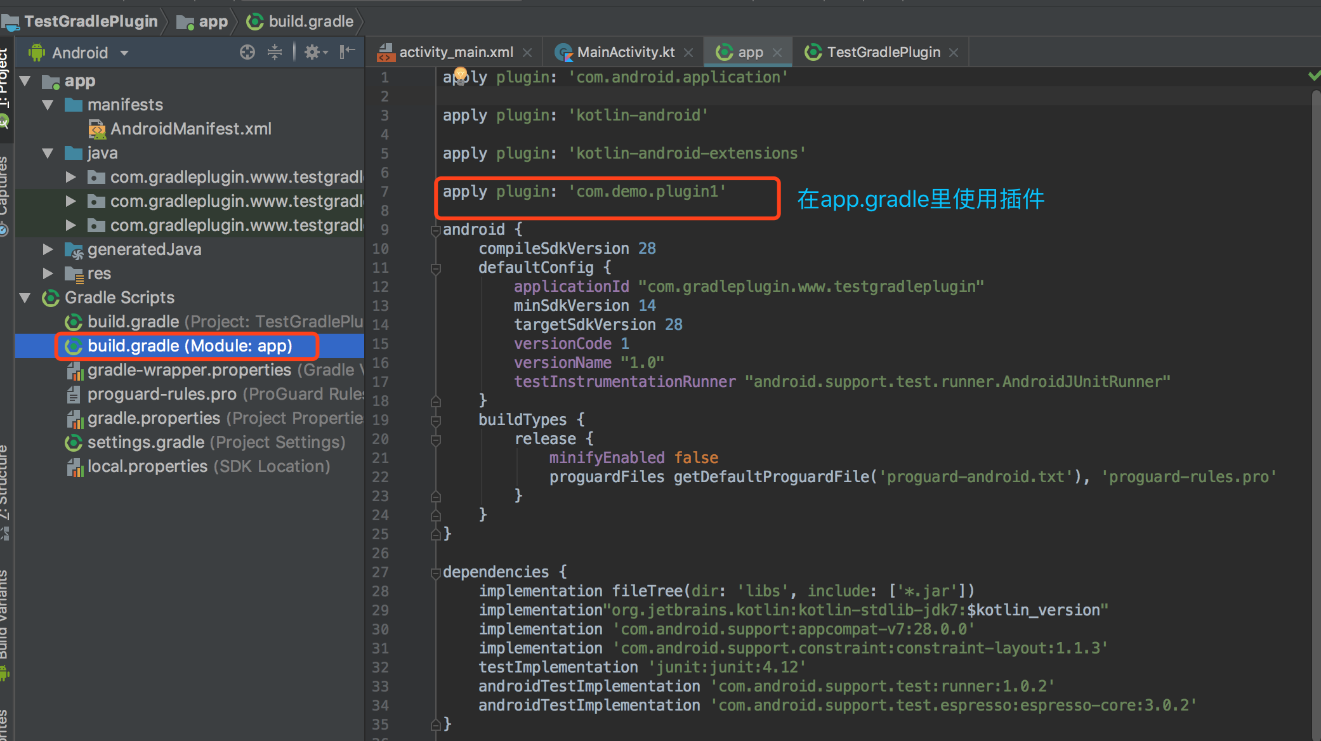Fold the android block at line 9
This screenshot has width=1321, height=741.
pyautogui.click(x=436, y=230)
